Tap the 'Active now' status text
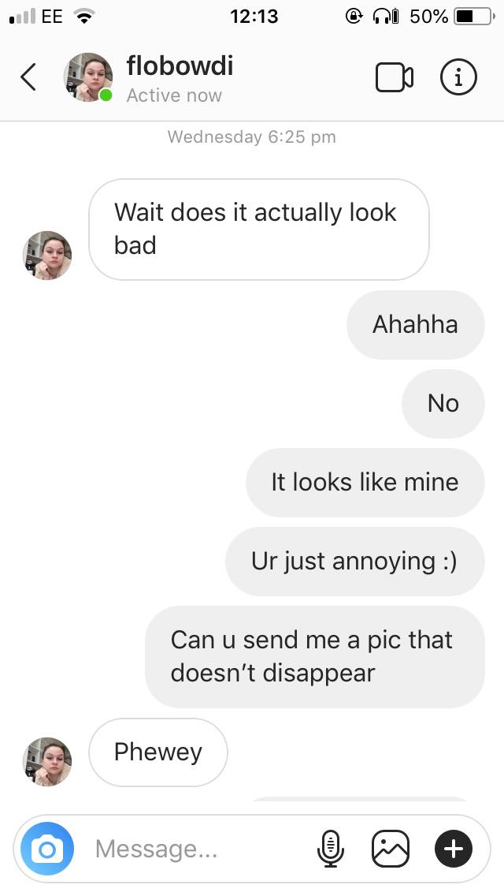Image resolution: width=504 pixels, height=896 pixels. click(174, 95)
